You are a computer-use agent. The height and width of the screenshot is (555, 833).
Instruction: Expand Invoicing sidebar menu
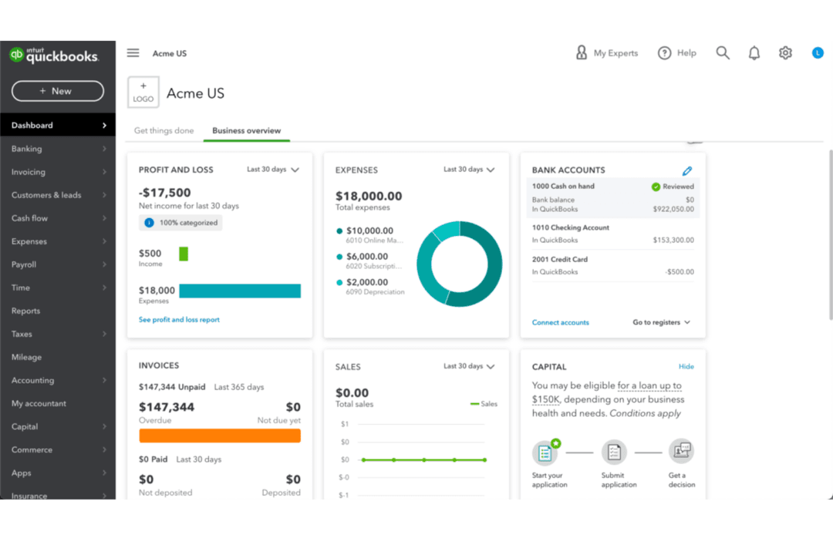click(x=58, y=172)
